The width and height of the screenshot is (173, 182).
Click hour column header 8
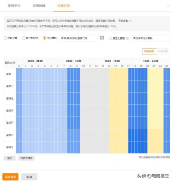(71, 66)
